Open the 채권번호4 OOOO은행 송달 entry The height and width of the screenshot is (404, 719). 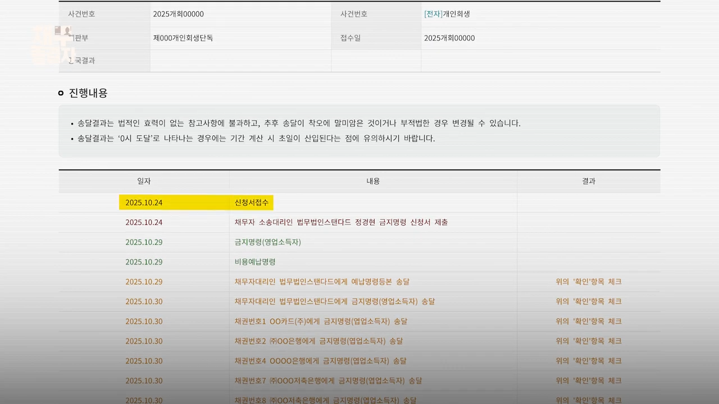click(320, 361)
